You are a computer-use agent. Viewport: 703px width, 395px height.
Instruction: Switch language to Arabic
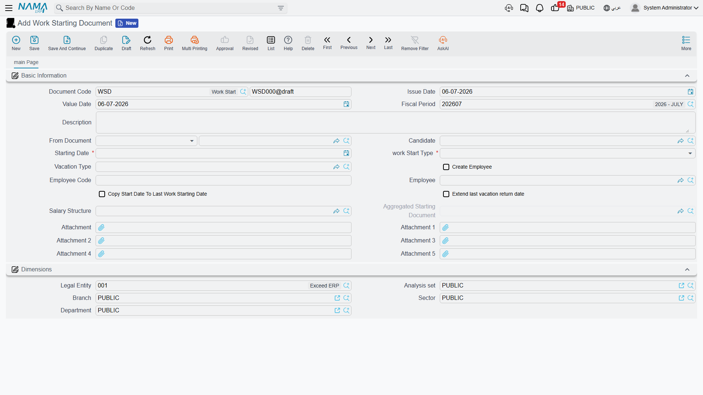coord(612,8)
